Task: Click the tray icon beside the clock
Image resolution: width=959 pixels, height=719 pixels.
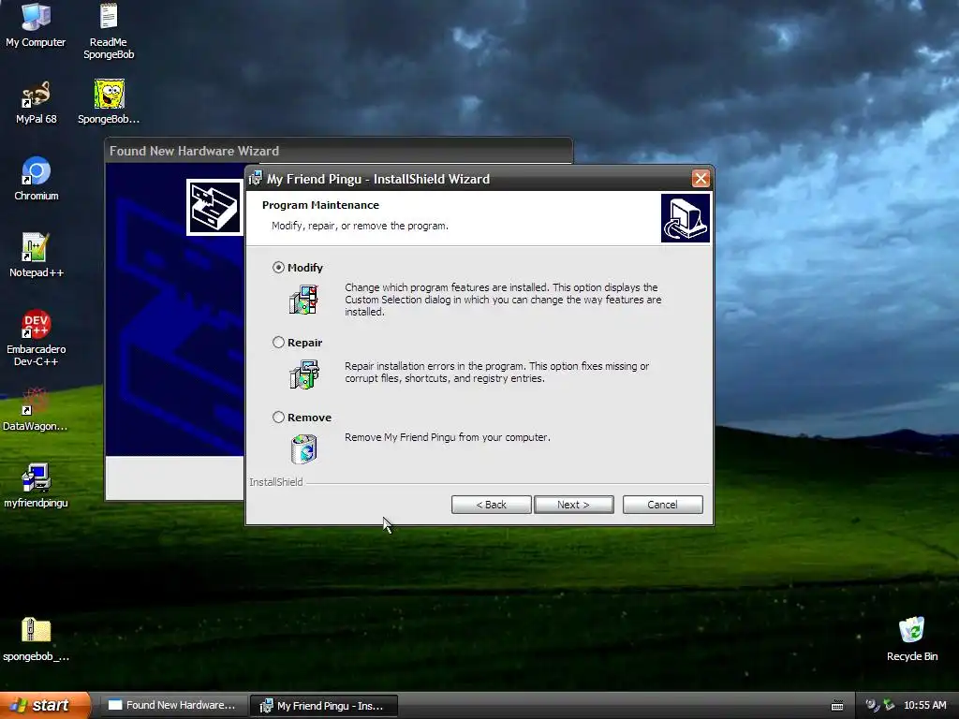Action: (889, 705)
